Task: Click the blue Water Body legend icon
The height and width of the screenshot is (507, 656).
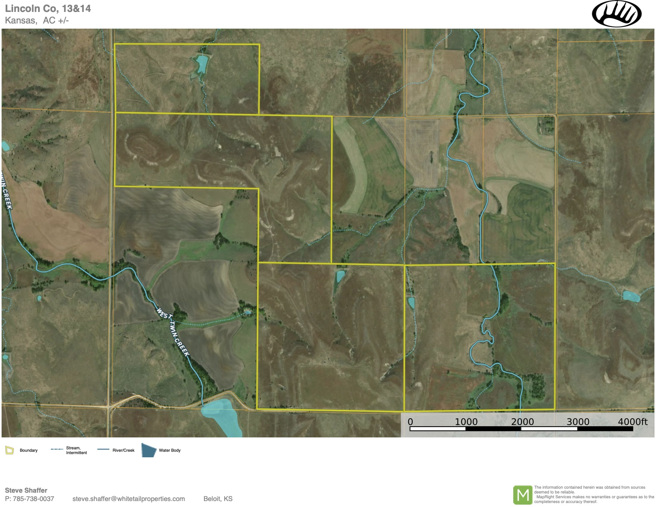Action: tap(149, 450)
